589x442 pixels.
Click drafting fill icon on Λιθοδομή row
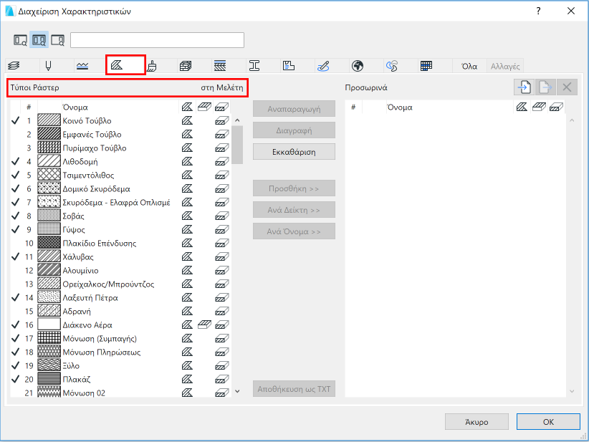click(187, 161)
